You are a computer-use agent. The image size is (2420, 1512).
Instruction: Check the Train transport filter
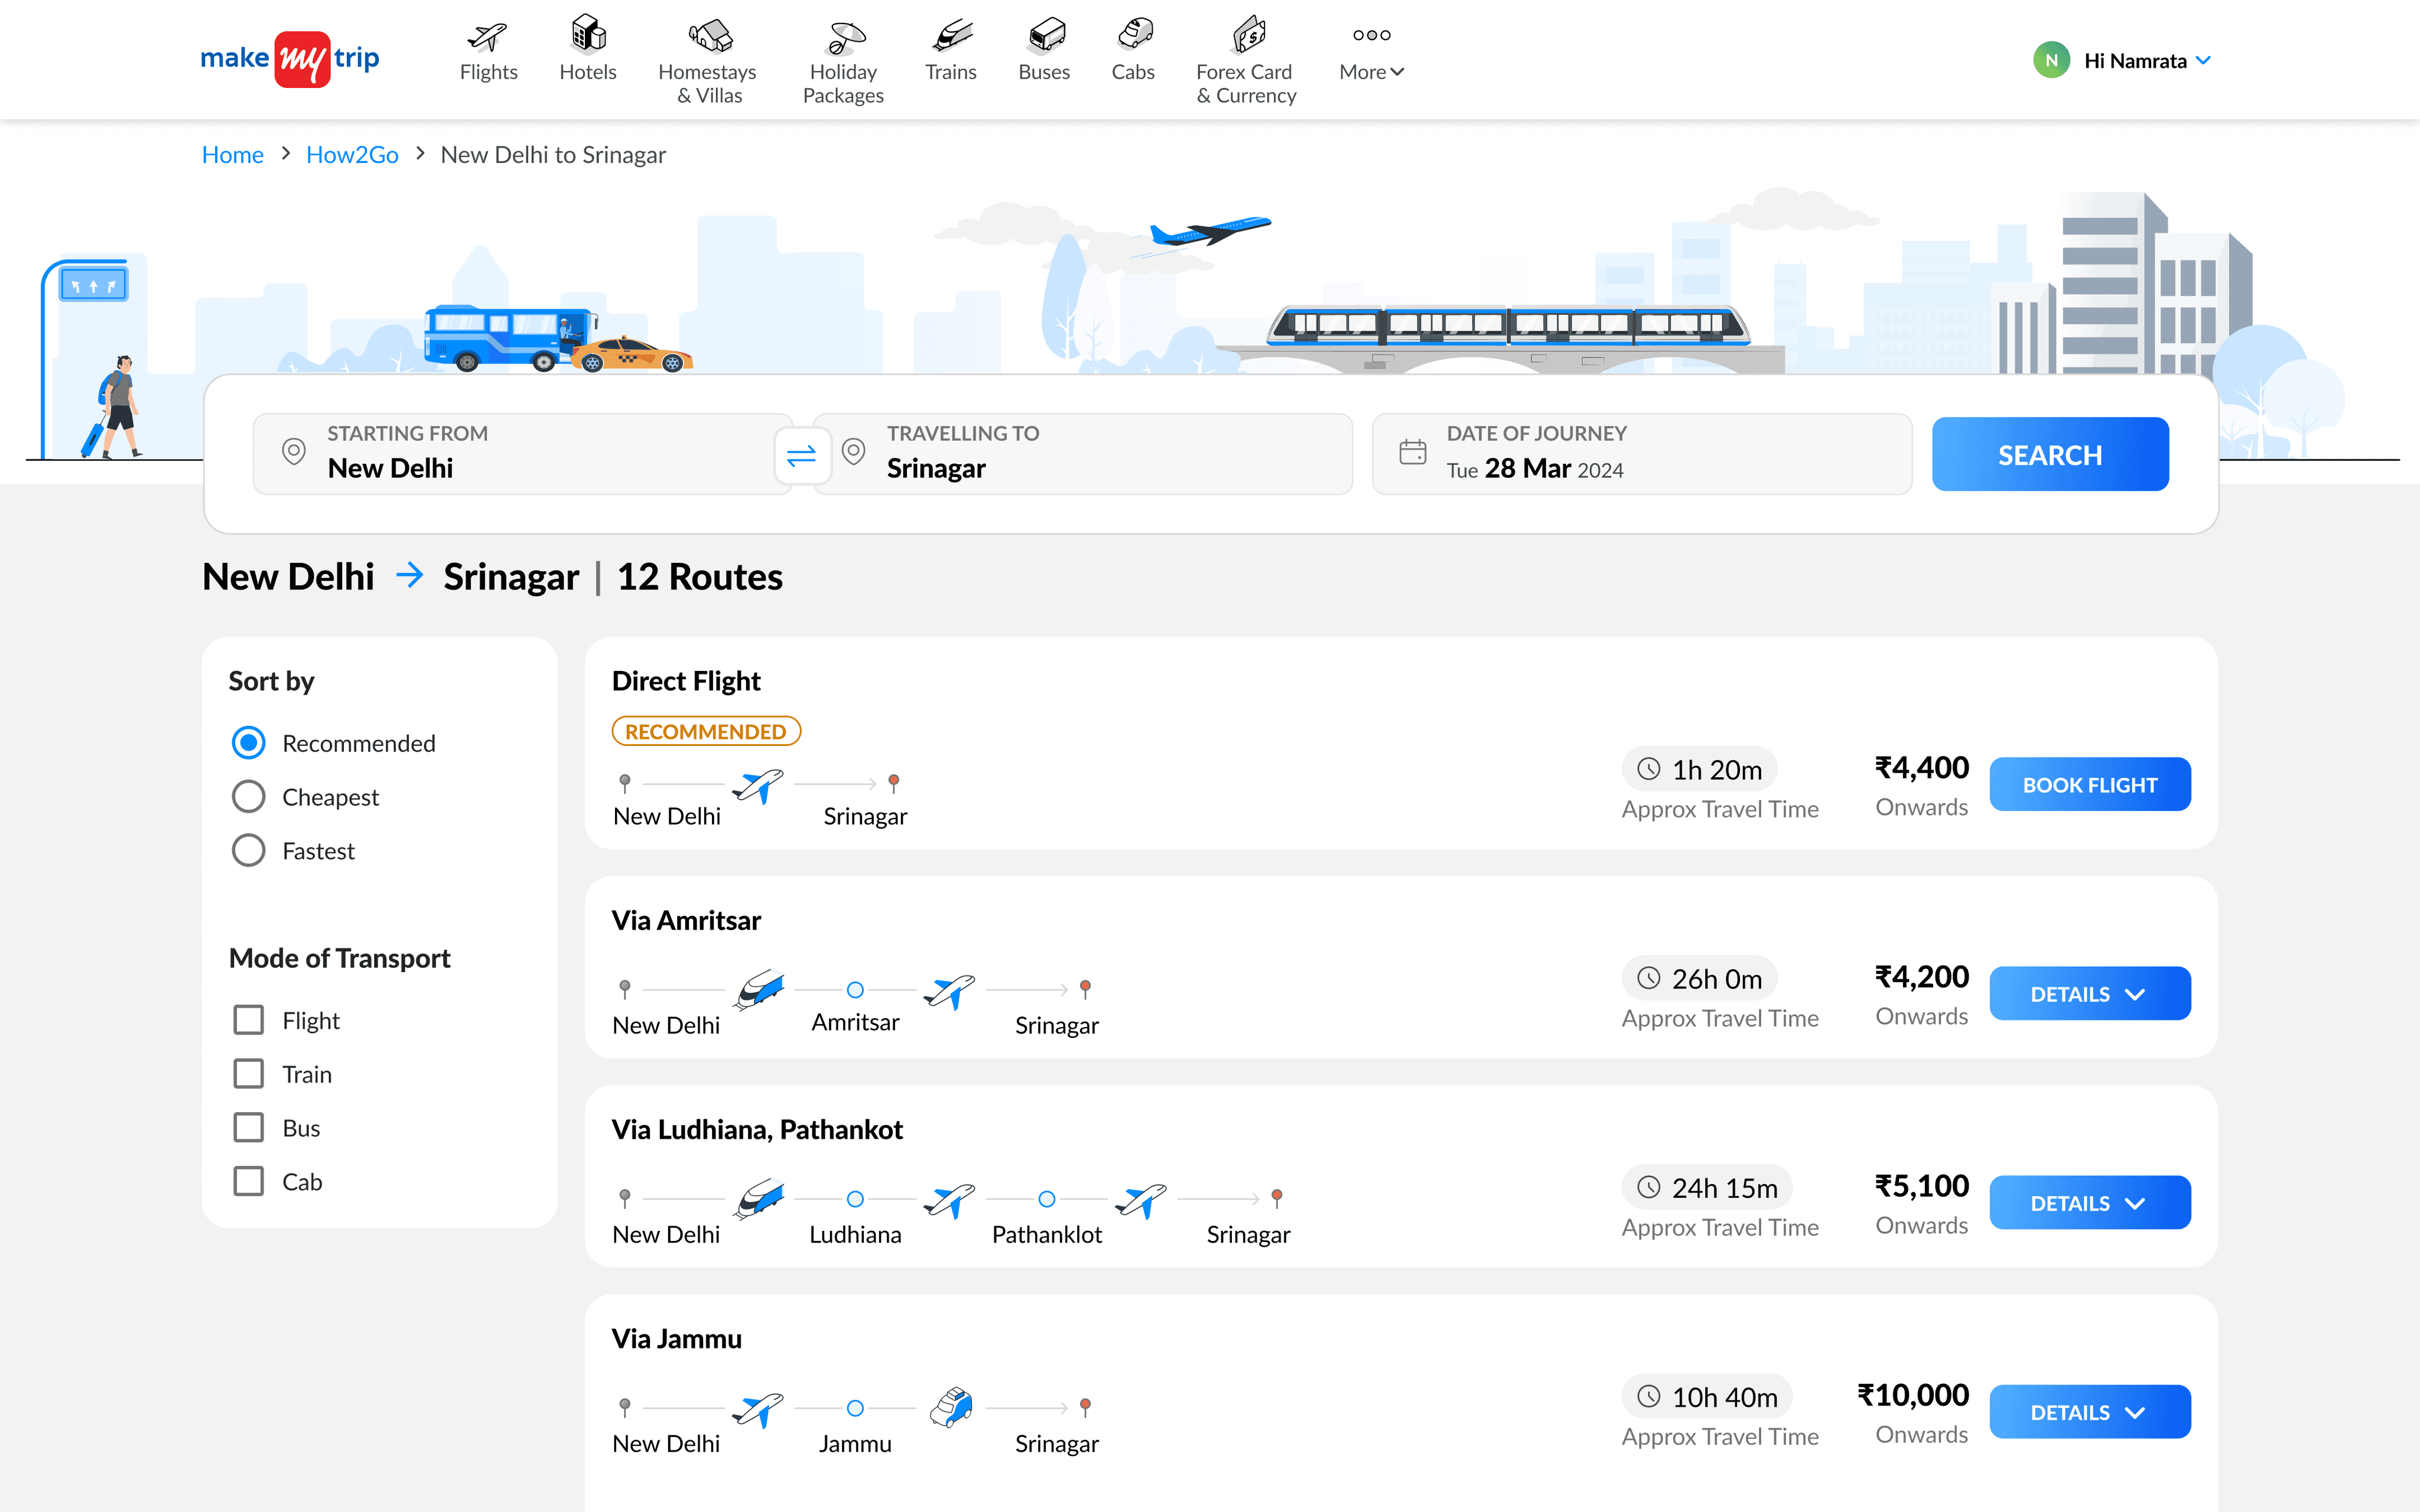[x=249, y=1074]
